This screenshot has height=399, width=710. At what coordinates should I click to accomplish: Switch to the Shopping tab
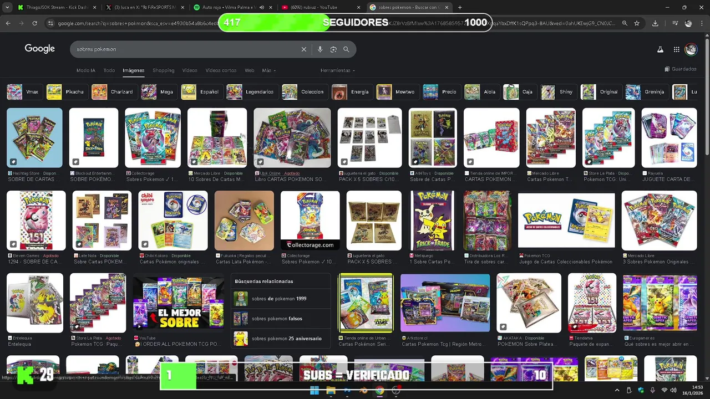(164, 70)
